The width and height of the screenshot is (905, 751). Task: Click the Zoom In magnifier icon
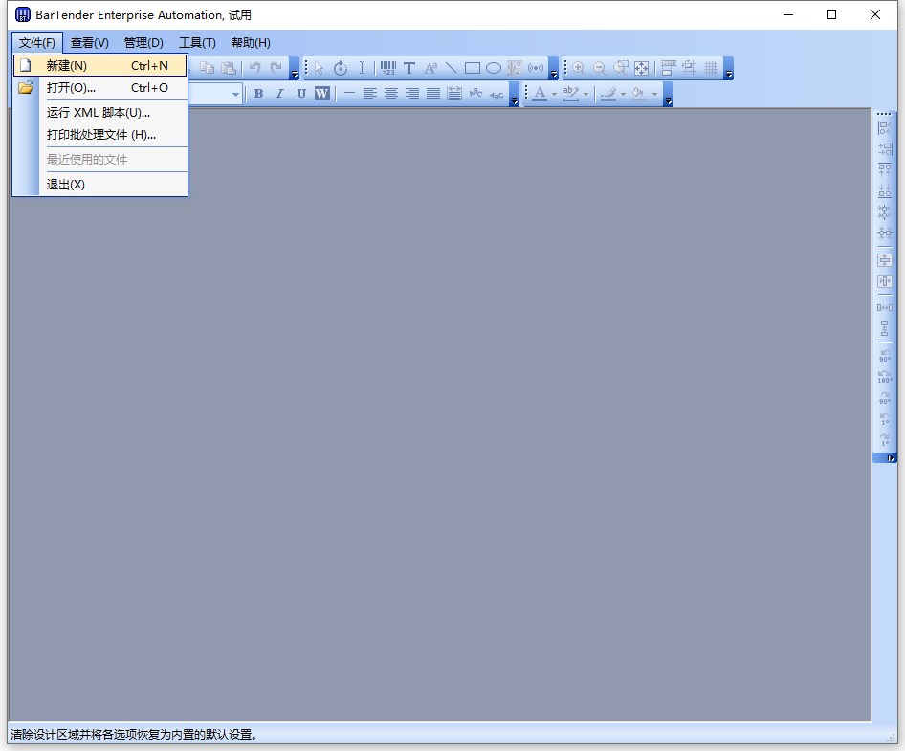[579, 68]
